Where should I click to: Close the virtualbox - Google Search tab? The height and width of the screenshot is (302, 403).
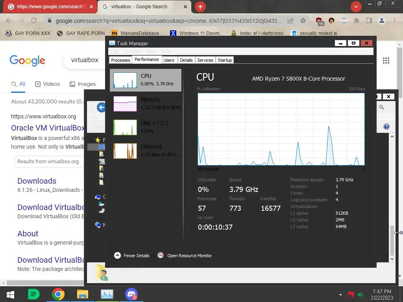(x=185, y=7)
